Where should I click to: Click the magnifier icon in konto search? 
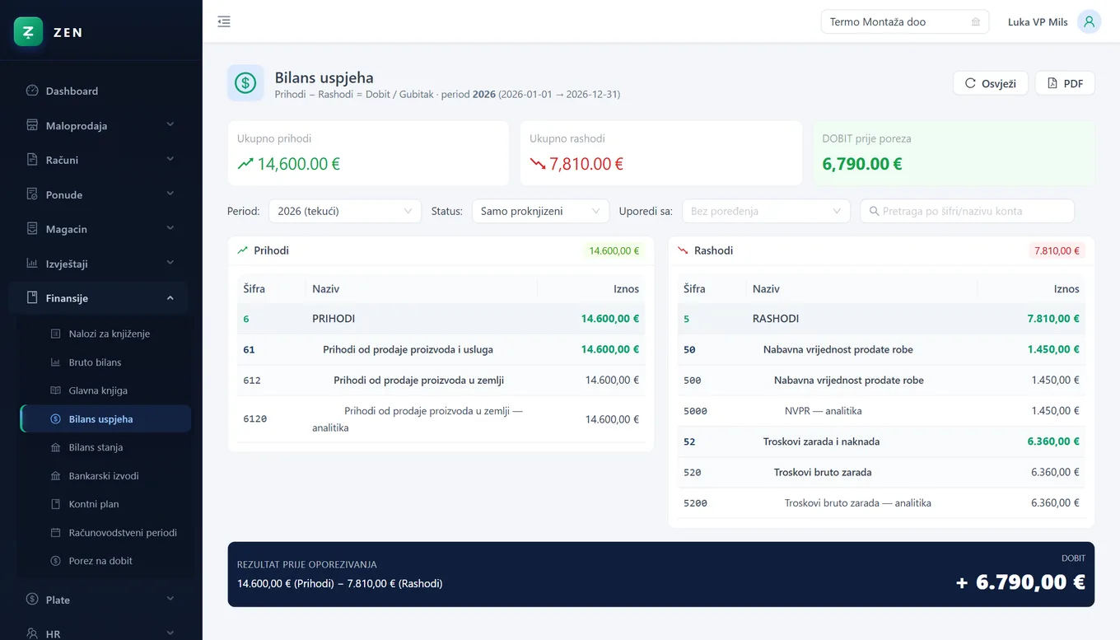click(874, 211)
